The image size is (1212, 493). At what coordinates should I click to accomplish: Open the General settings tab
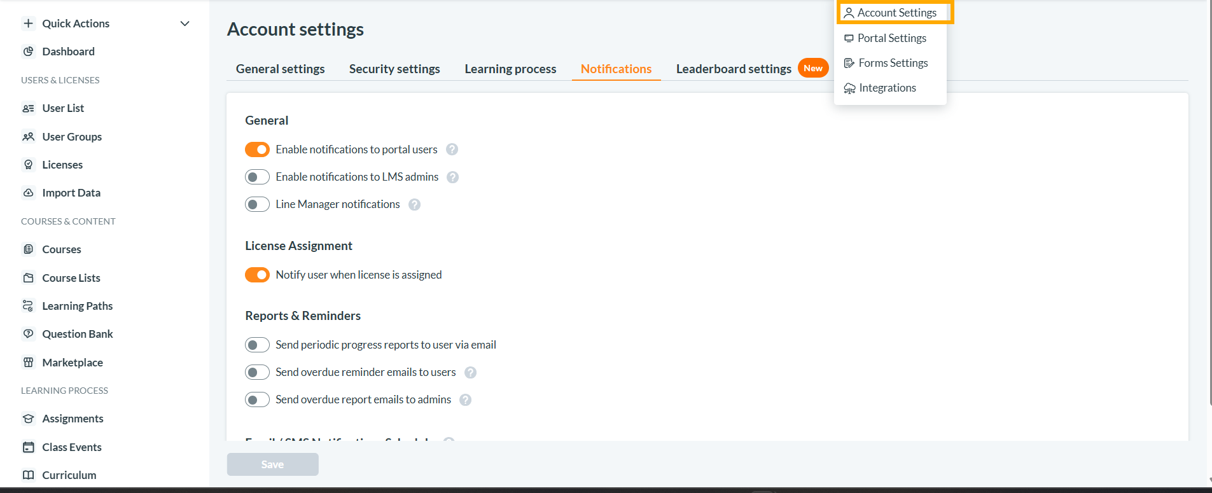[281, 69]
